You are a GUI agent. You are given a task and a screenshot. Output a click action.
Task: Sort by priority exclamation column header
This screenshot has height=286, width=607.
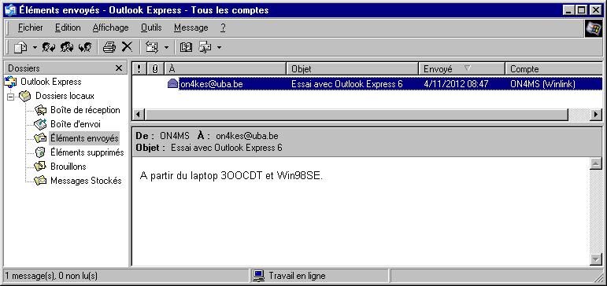(139, 69)
